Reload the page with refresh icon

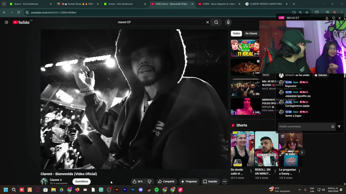tap(18, 12)
